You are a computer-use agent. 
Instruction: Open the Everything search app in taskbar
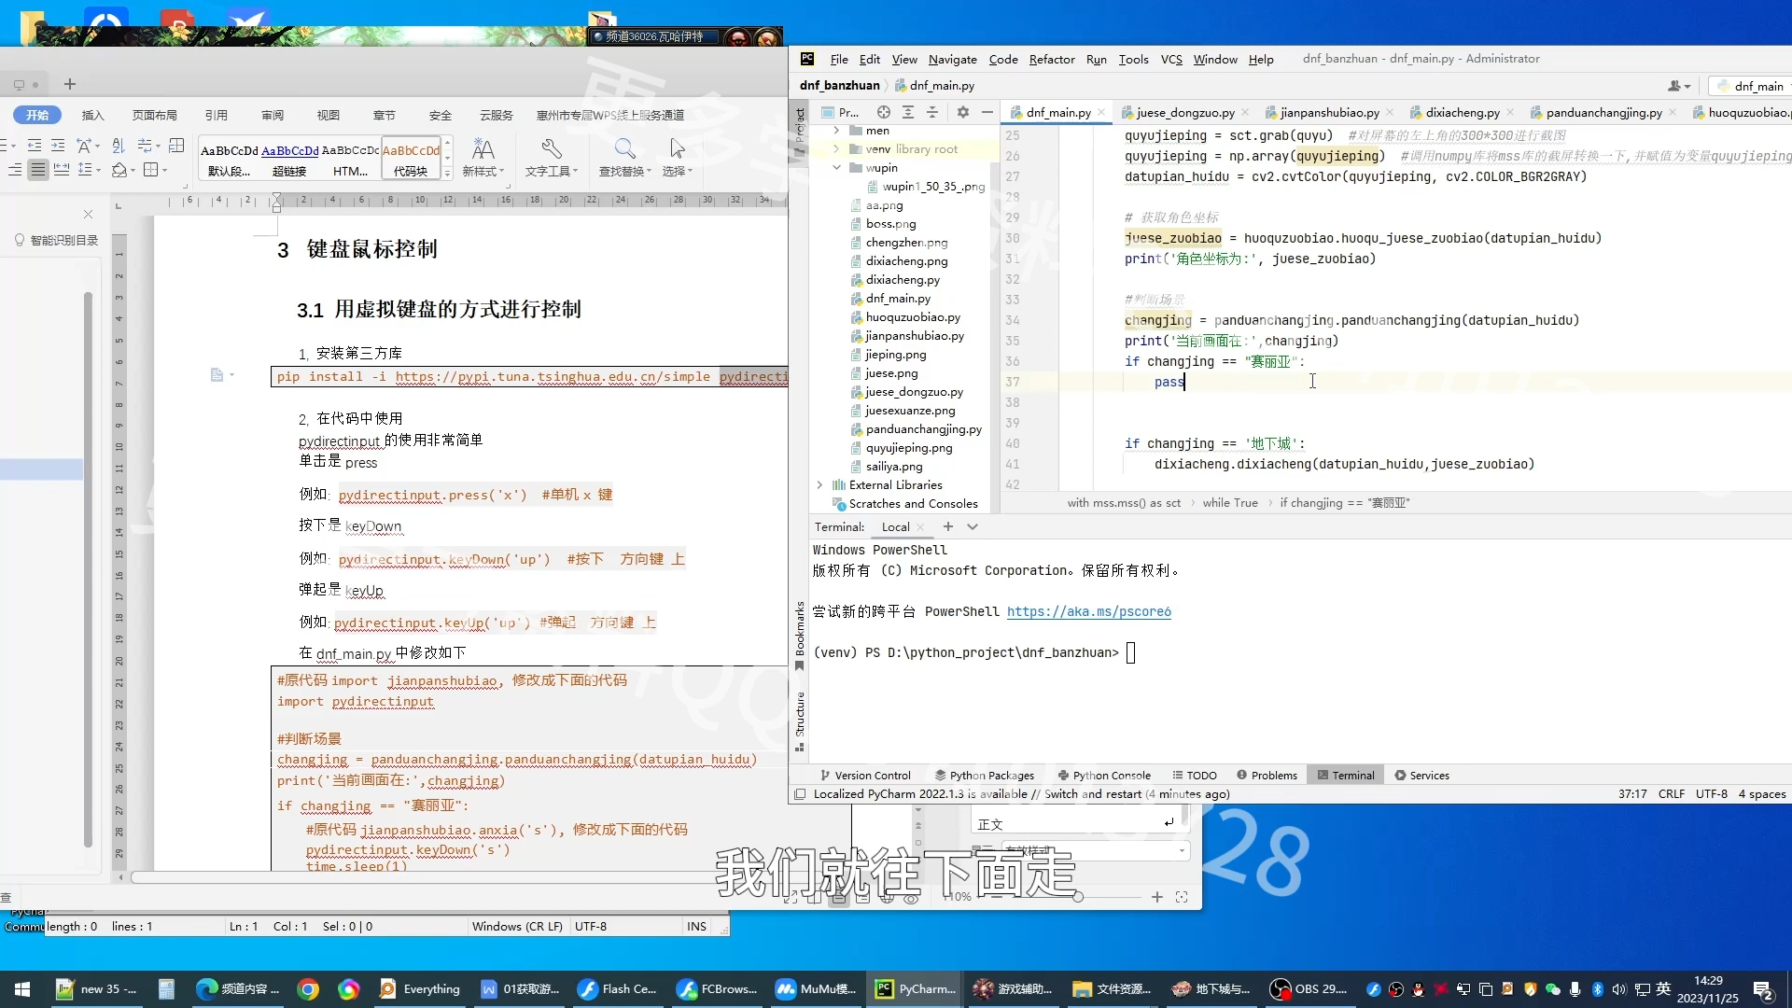click(x=420, y=989)
